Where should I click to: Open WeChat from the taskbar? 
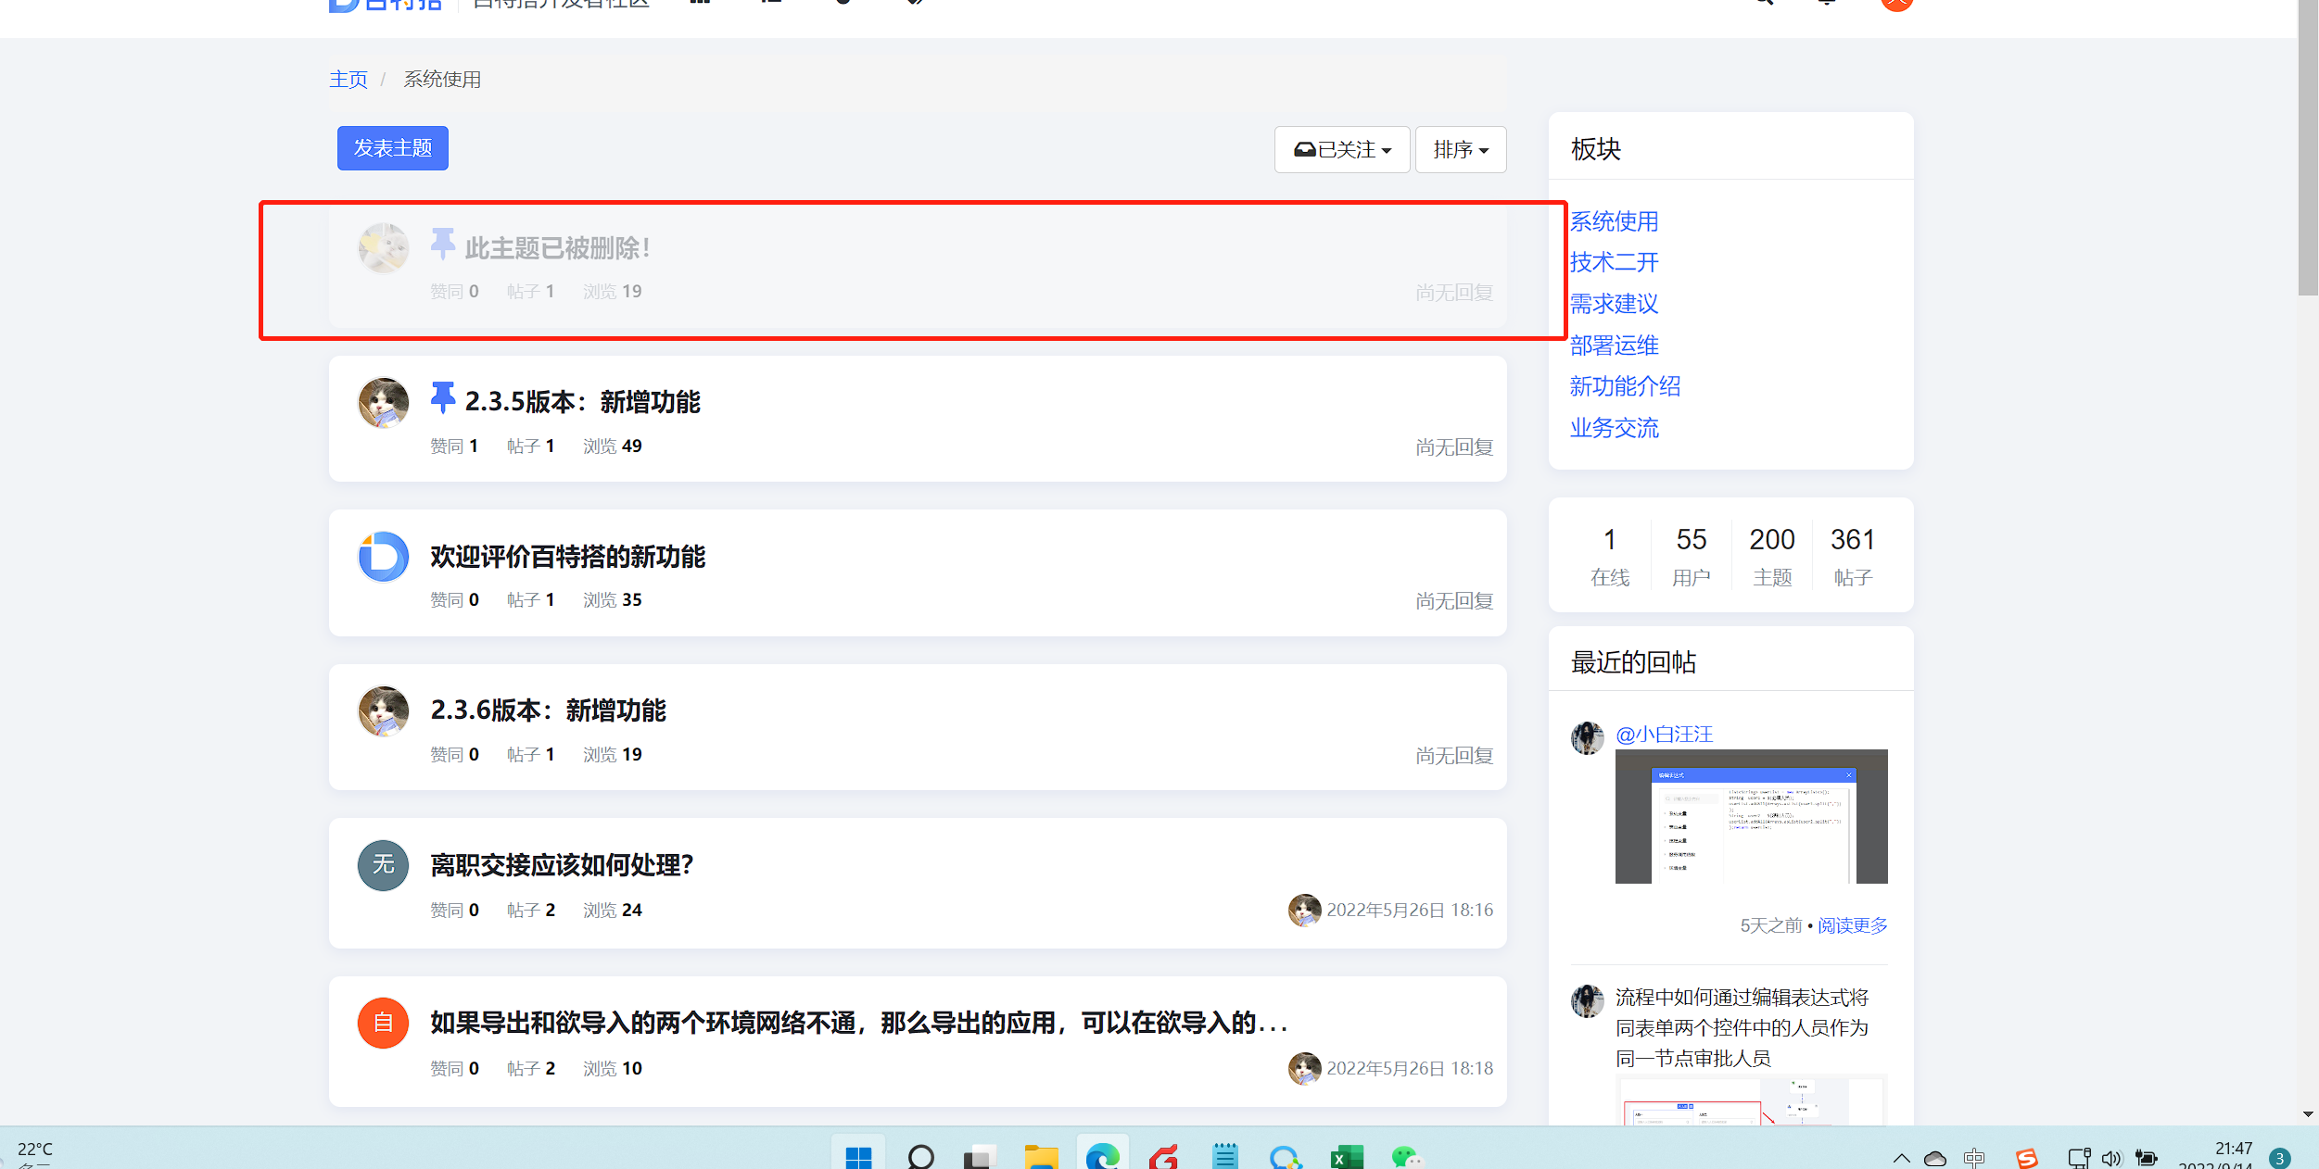1407,1158
